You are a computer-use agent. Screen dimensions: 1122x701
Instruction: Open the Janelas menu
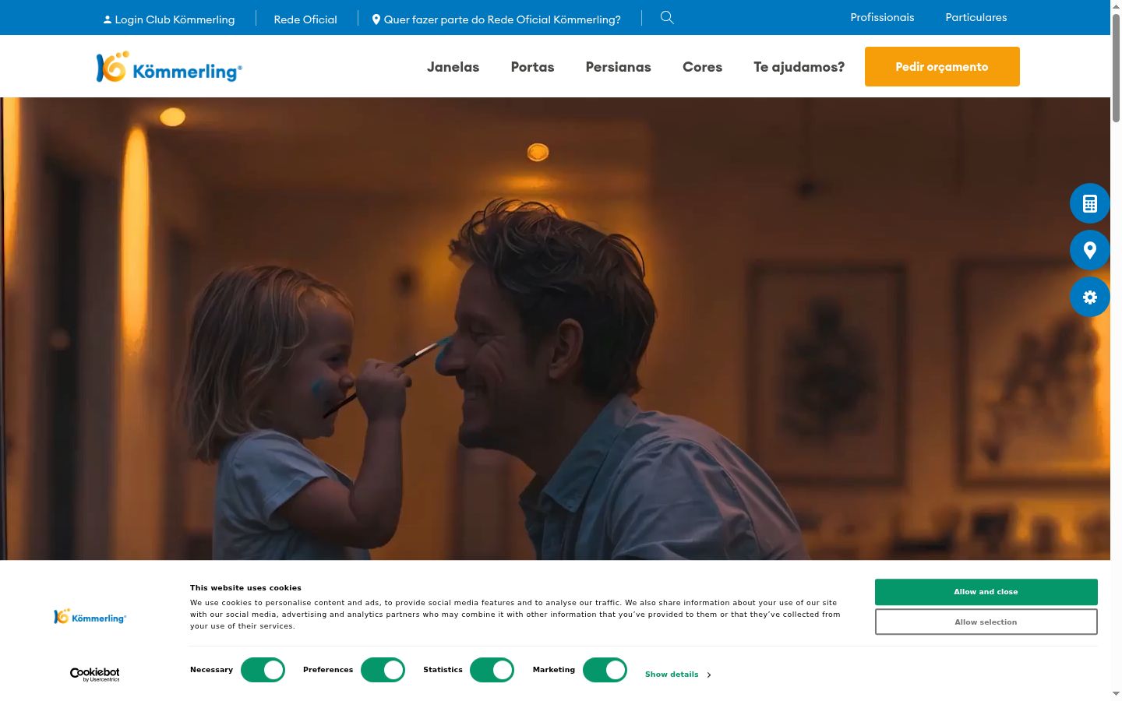(x=453, y=67)
